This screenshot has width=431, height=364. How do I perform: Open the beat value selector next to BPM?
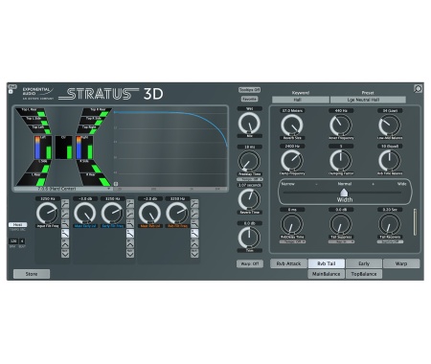[22, 241]
